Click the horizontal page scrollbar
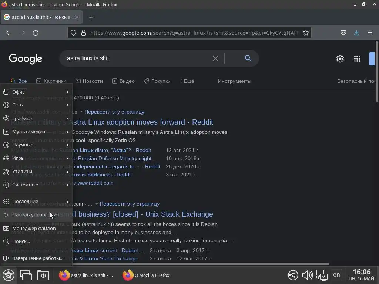The width and height of the screenshot is (379, 284). (x=201, y=264)
